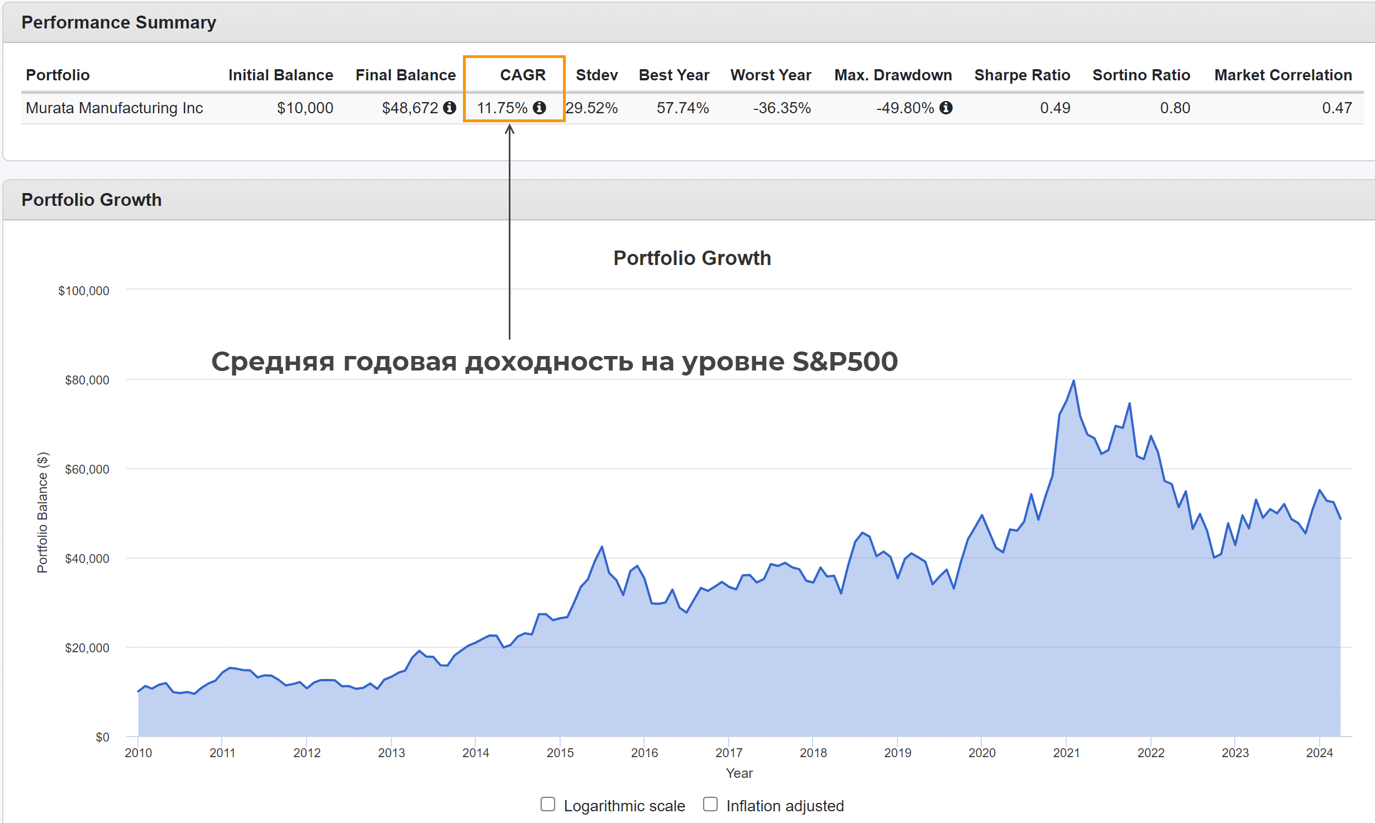
Task: Click the Worst Year column header
Action: click(770, 75)
